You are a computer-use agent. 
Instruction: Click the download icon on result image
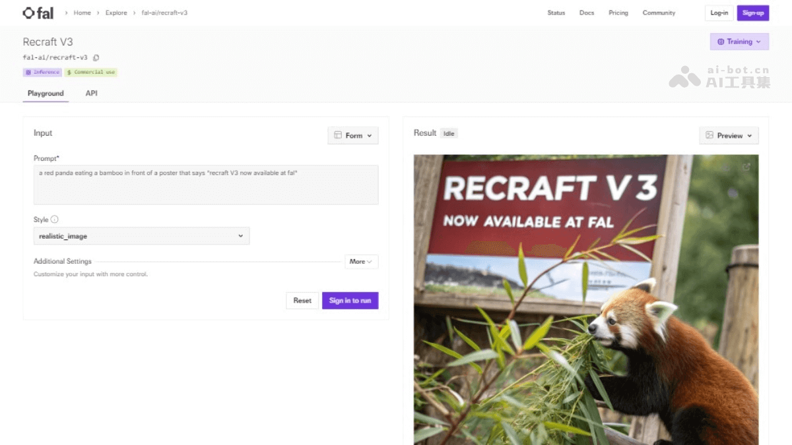coord(727,167)
